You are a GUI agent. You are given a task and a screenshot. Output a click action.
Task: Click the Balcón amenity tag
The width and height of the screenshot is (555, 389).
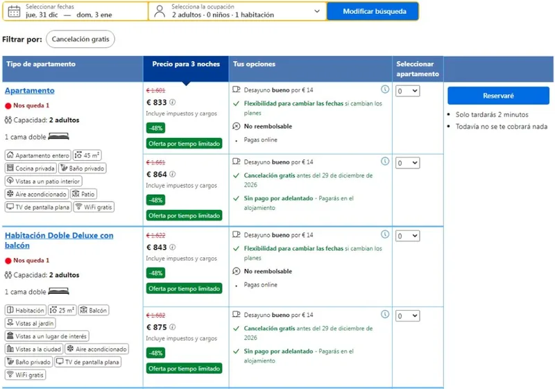[x=94, y=310]
